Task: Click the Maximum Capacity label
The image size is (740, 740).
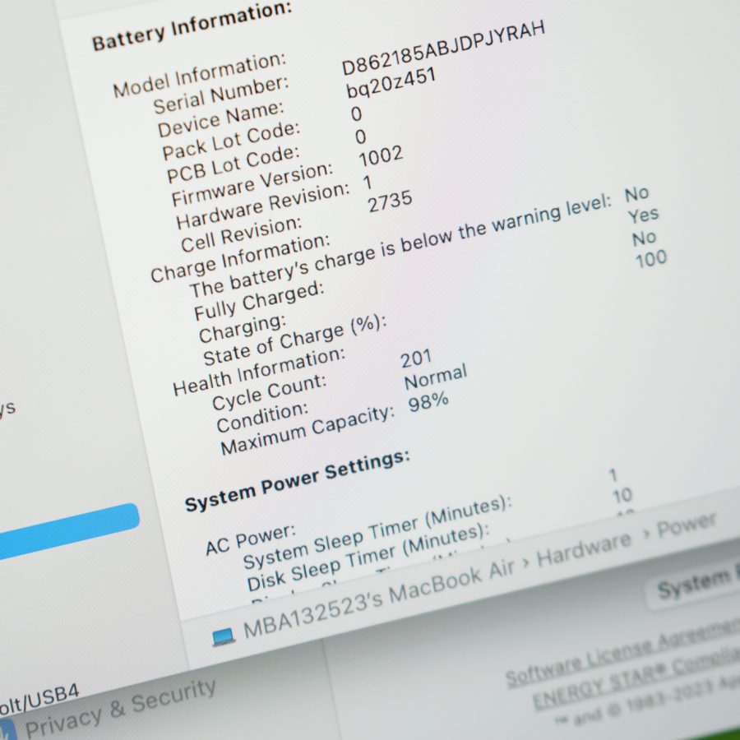Action: pyautogui.click(x=308, y=430)
